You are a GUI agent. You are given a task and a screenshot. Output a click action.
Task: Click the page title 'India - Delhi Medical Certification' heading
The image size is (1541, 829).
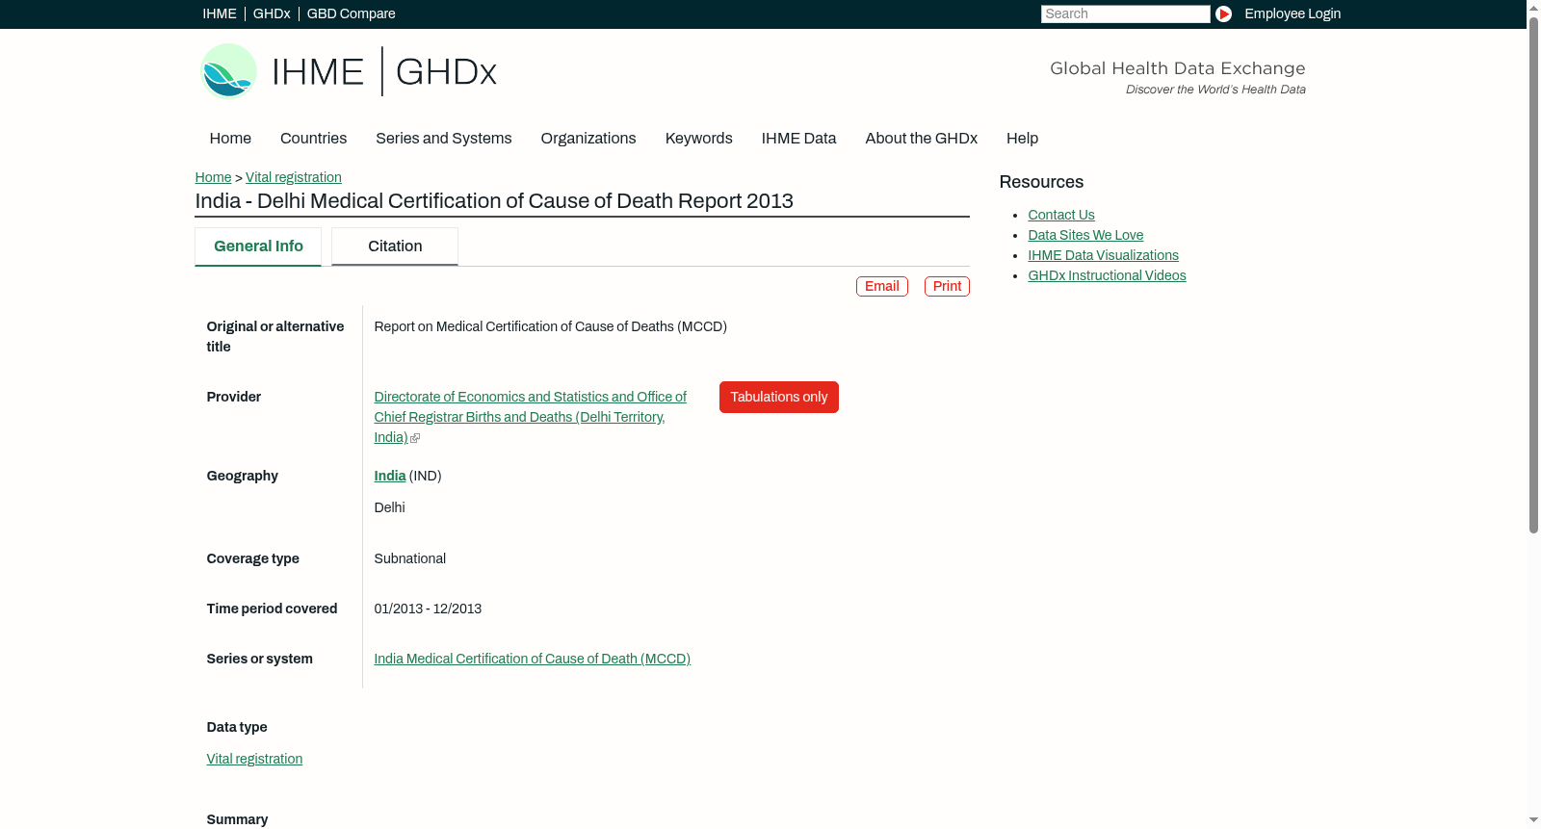point(494,201)
